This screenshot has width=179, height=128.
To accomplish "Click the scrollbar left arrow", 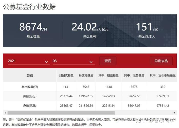I will (5, 113).
